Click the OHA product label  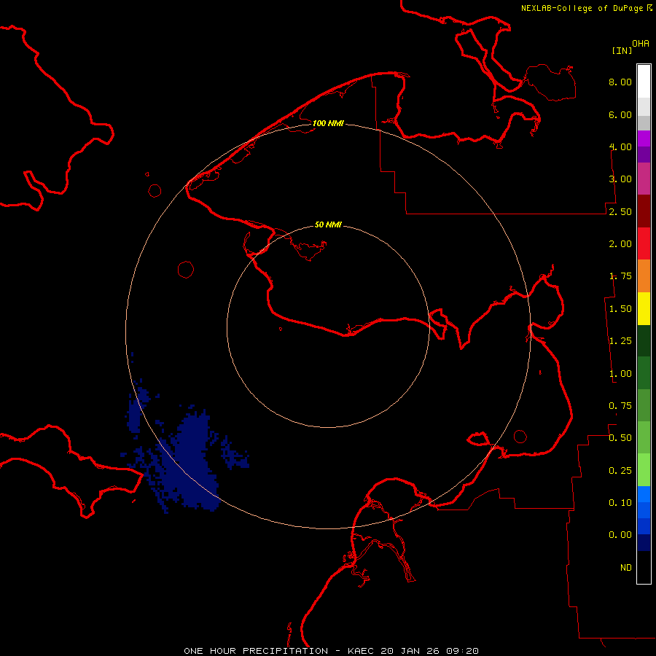click(x=641, y=44)
